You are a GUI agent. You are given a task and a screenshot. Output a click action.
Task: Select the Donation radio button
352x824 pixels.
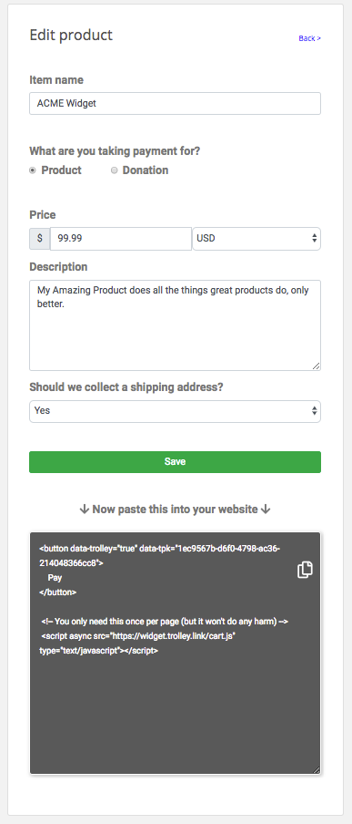[x=114, y=170]
